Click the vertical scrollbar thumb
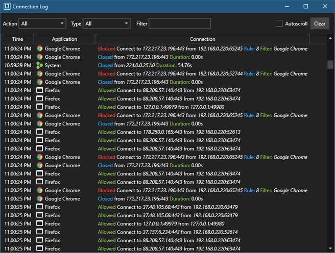 pyautogui.click(x=330, y=65)
